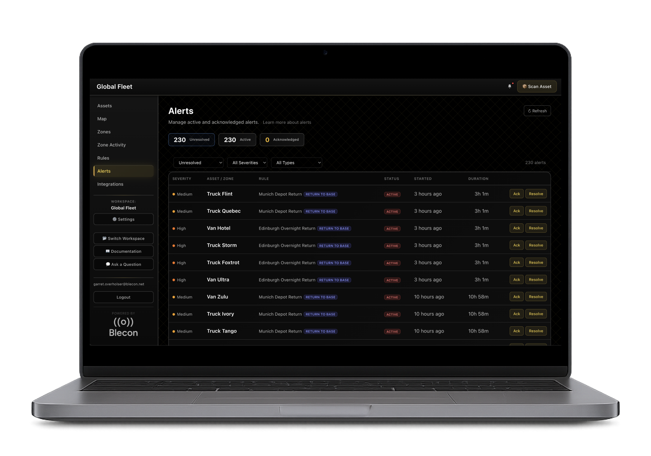Click the Blecon logo at the sidebar bottom
Screen dimensions: 651x456
tap(123, 326)
